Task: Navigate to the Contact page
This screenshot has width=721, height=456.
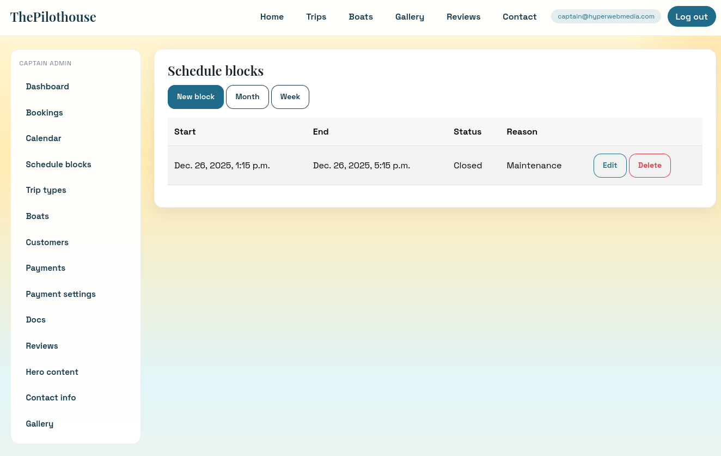Action: click(x=520, y=17)
